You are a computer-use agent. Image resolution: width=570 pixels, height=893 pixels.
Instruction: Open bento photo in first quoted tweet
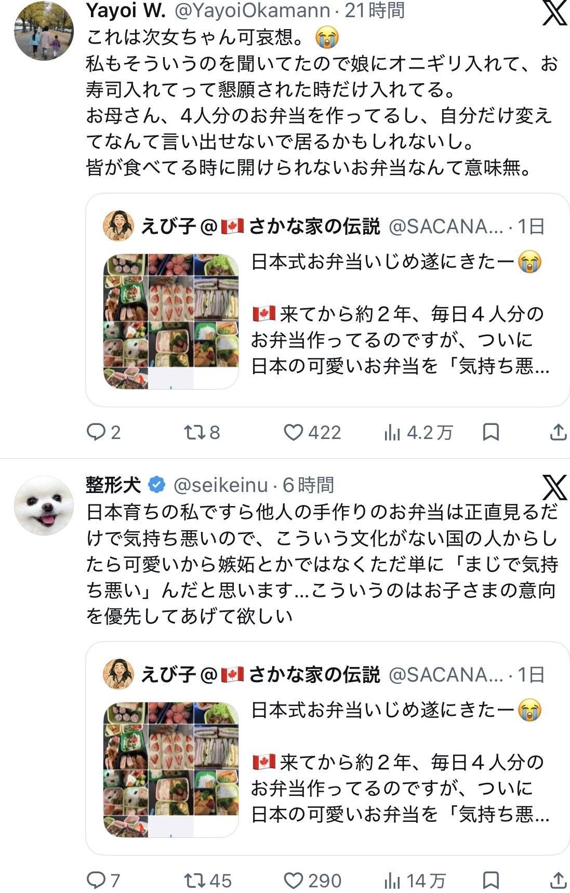coord(171,321)
